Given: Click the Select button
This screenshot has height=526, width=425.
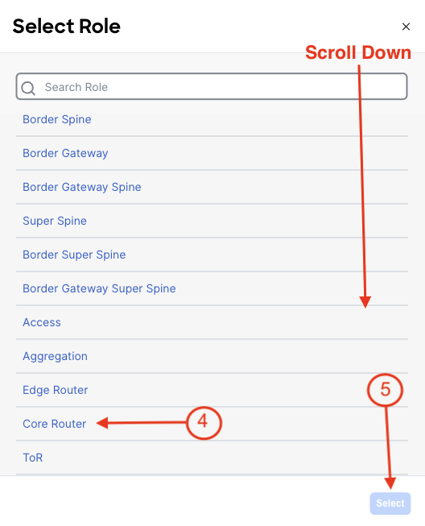Looking at the screenshot, I should (390, 503).
